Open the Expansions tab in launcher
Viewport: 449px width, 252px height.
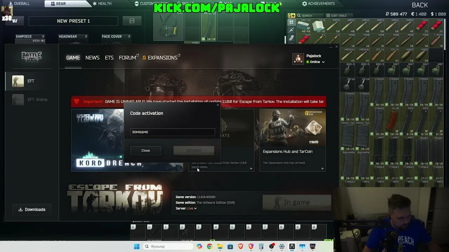click(161, 58)
